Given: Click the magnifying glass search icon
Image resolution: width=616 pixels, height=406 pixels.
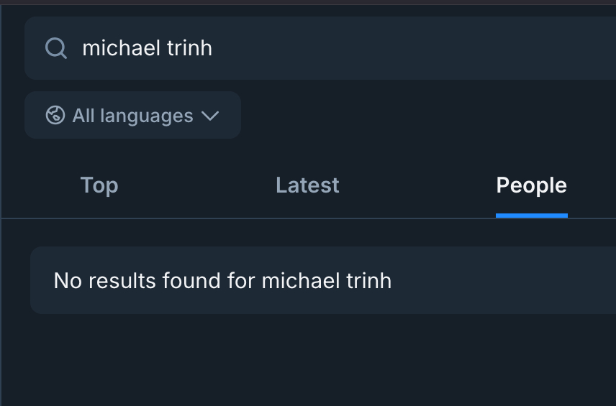Looking at the screenshot, I should pyautogui.click(x=55, y=48).
